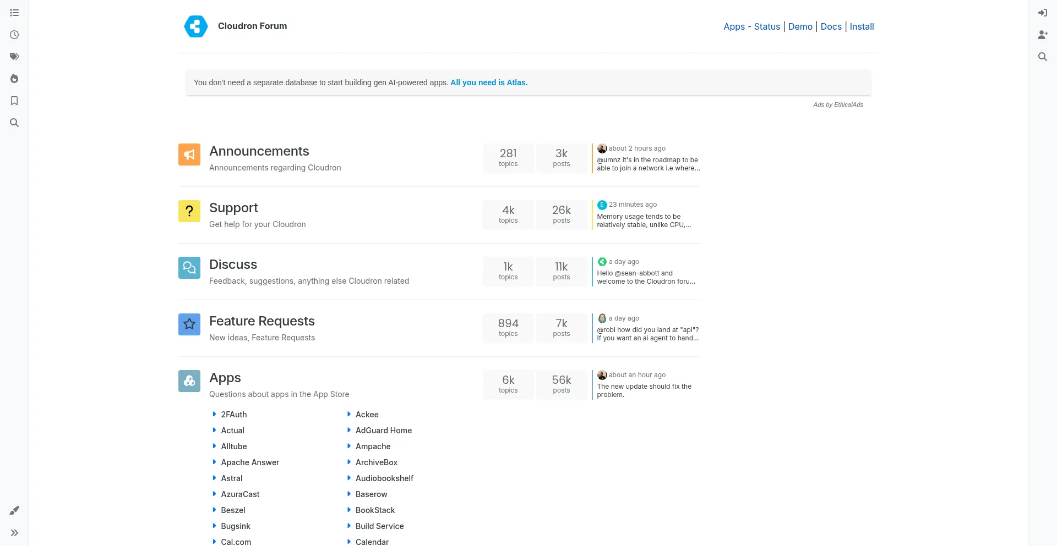Open the AdGuard Home subcategory
This screenshot has width=1057, height=546.
pyautogui.click(x=384, y=431)
